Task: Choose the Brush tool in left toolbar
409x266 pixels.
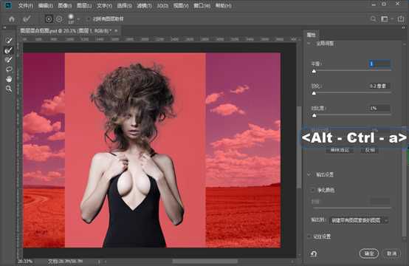Action: (9, 60)
